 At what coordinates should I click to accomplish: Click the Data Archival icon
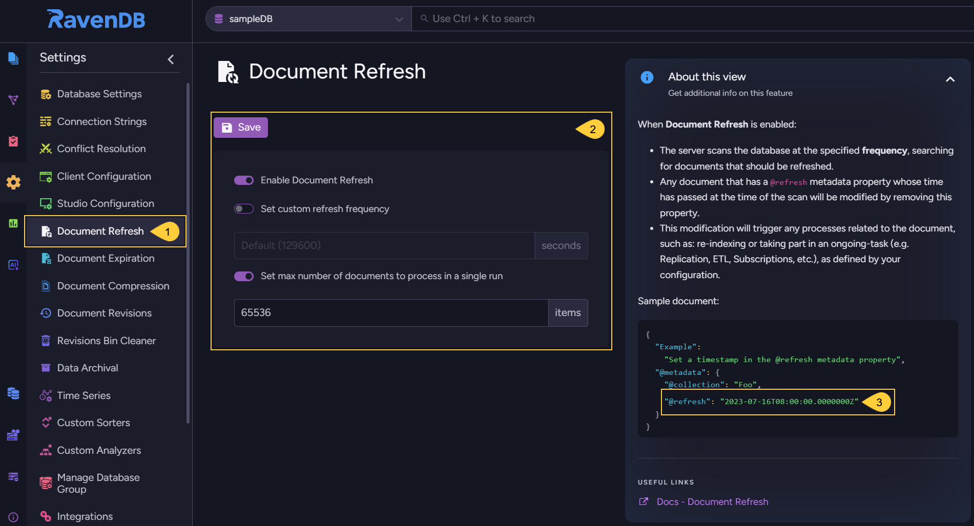coord(46,368)
